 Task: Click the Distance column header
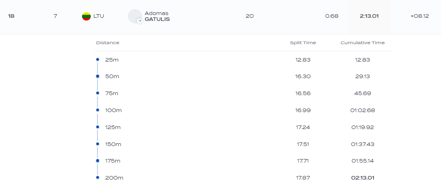(108, 43)
